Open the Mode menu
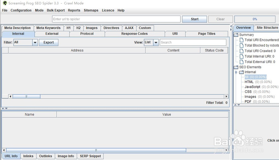This screenshot has width=279, height=160. click(39, 10)
